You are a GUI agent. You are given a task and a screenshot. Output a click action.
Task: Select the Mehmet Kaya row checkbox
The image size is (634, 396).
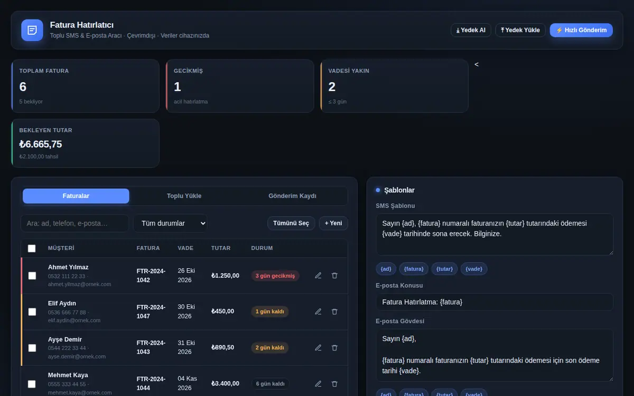(x=32, y=384)
